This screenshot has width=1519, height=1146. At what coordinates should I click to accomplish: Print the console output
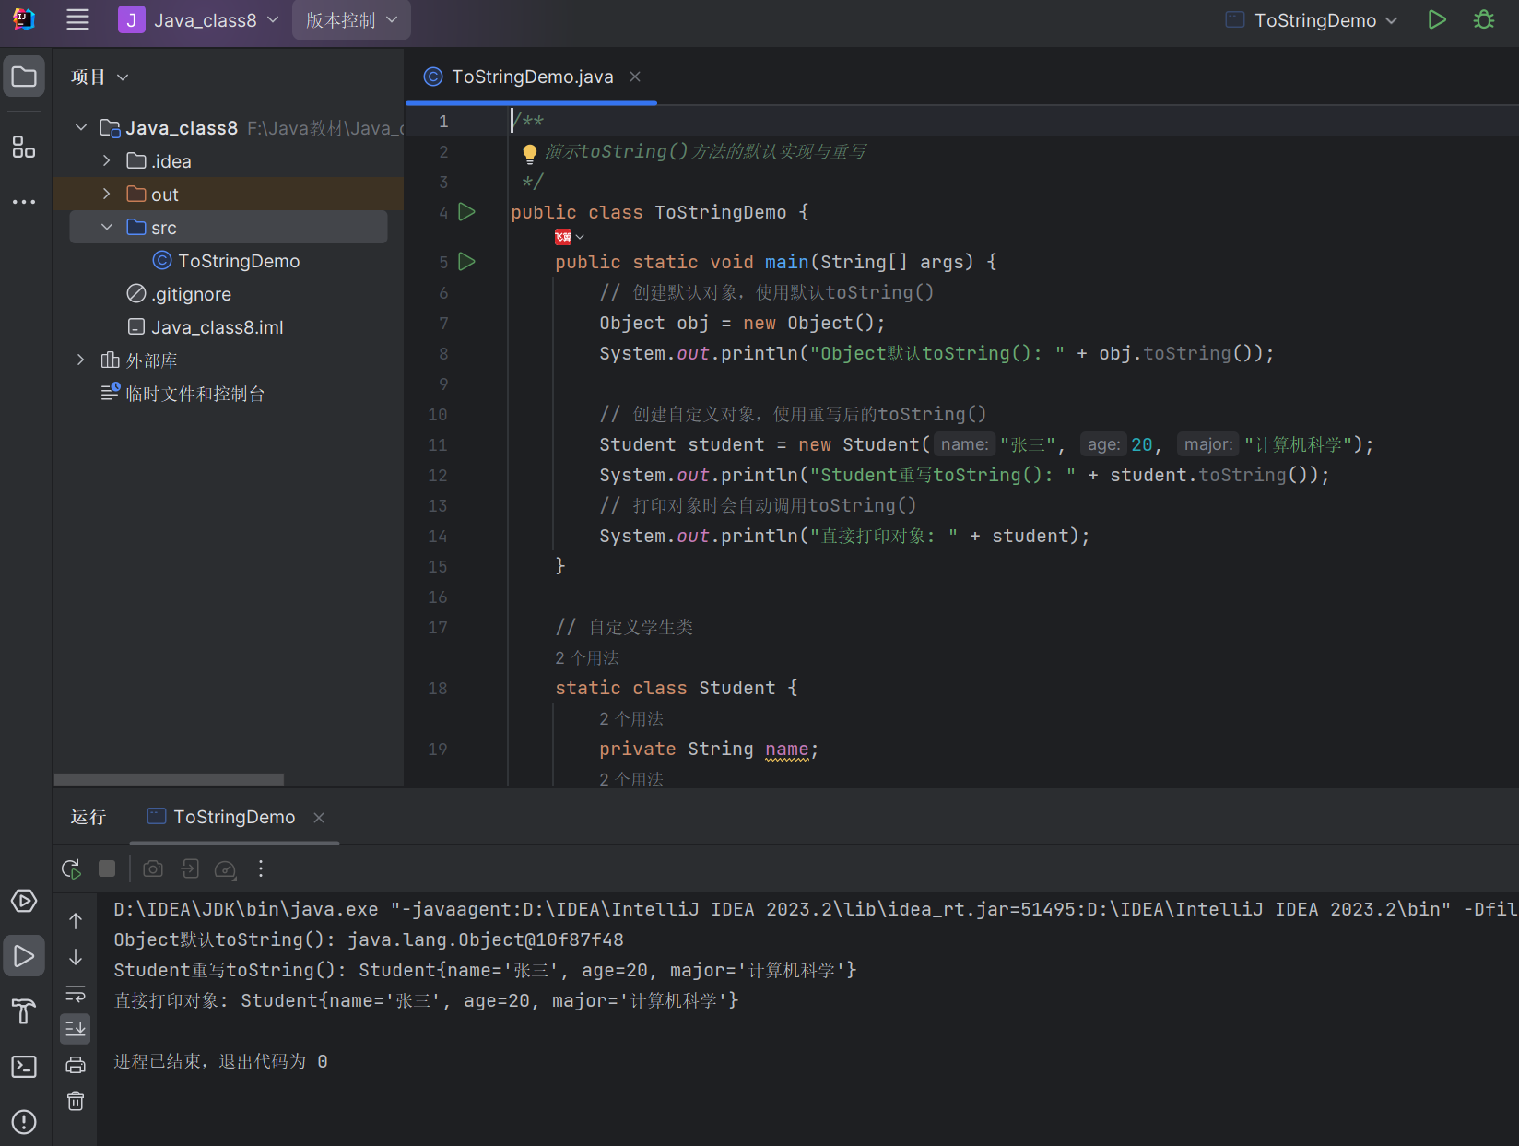click(x=76, y=1066)
